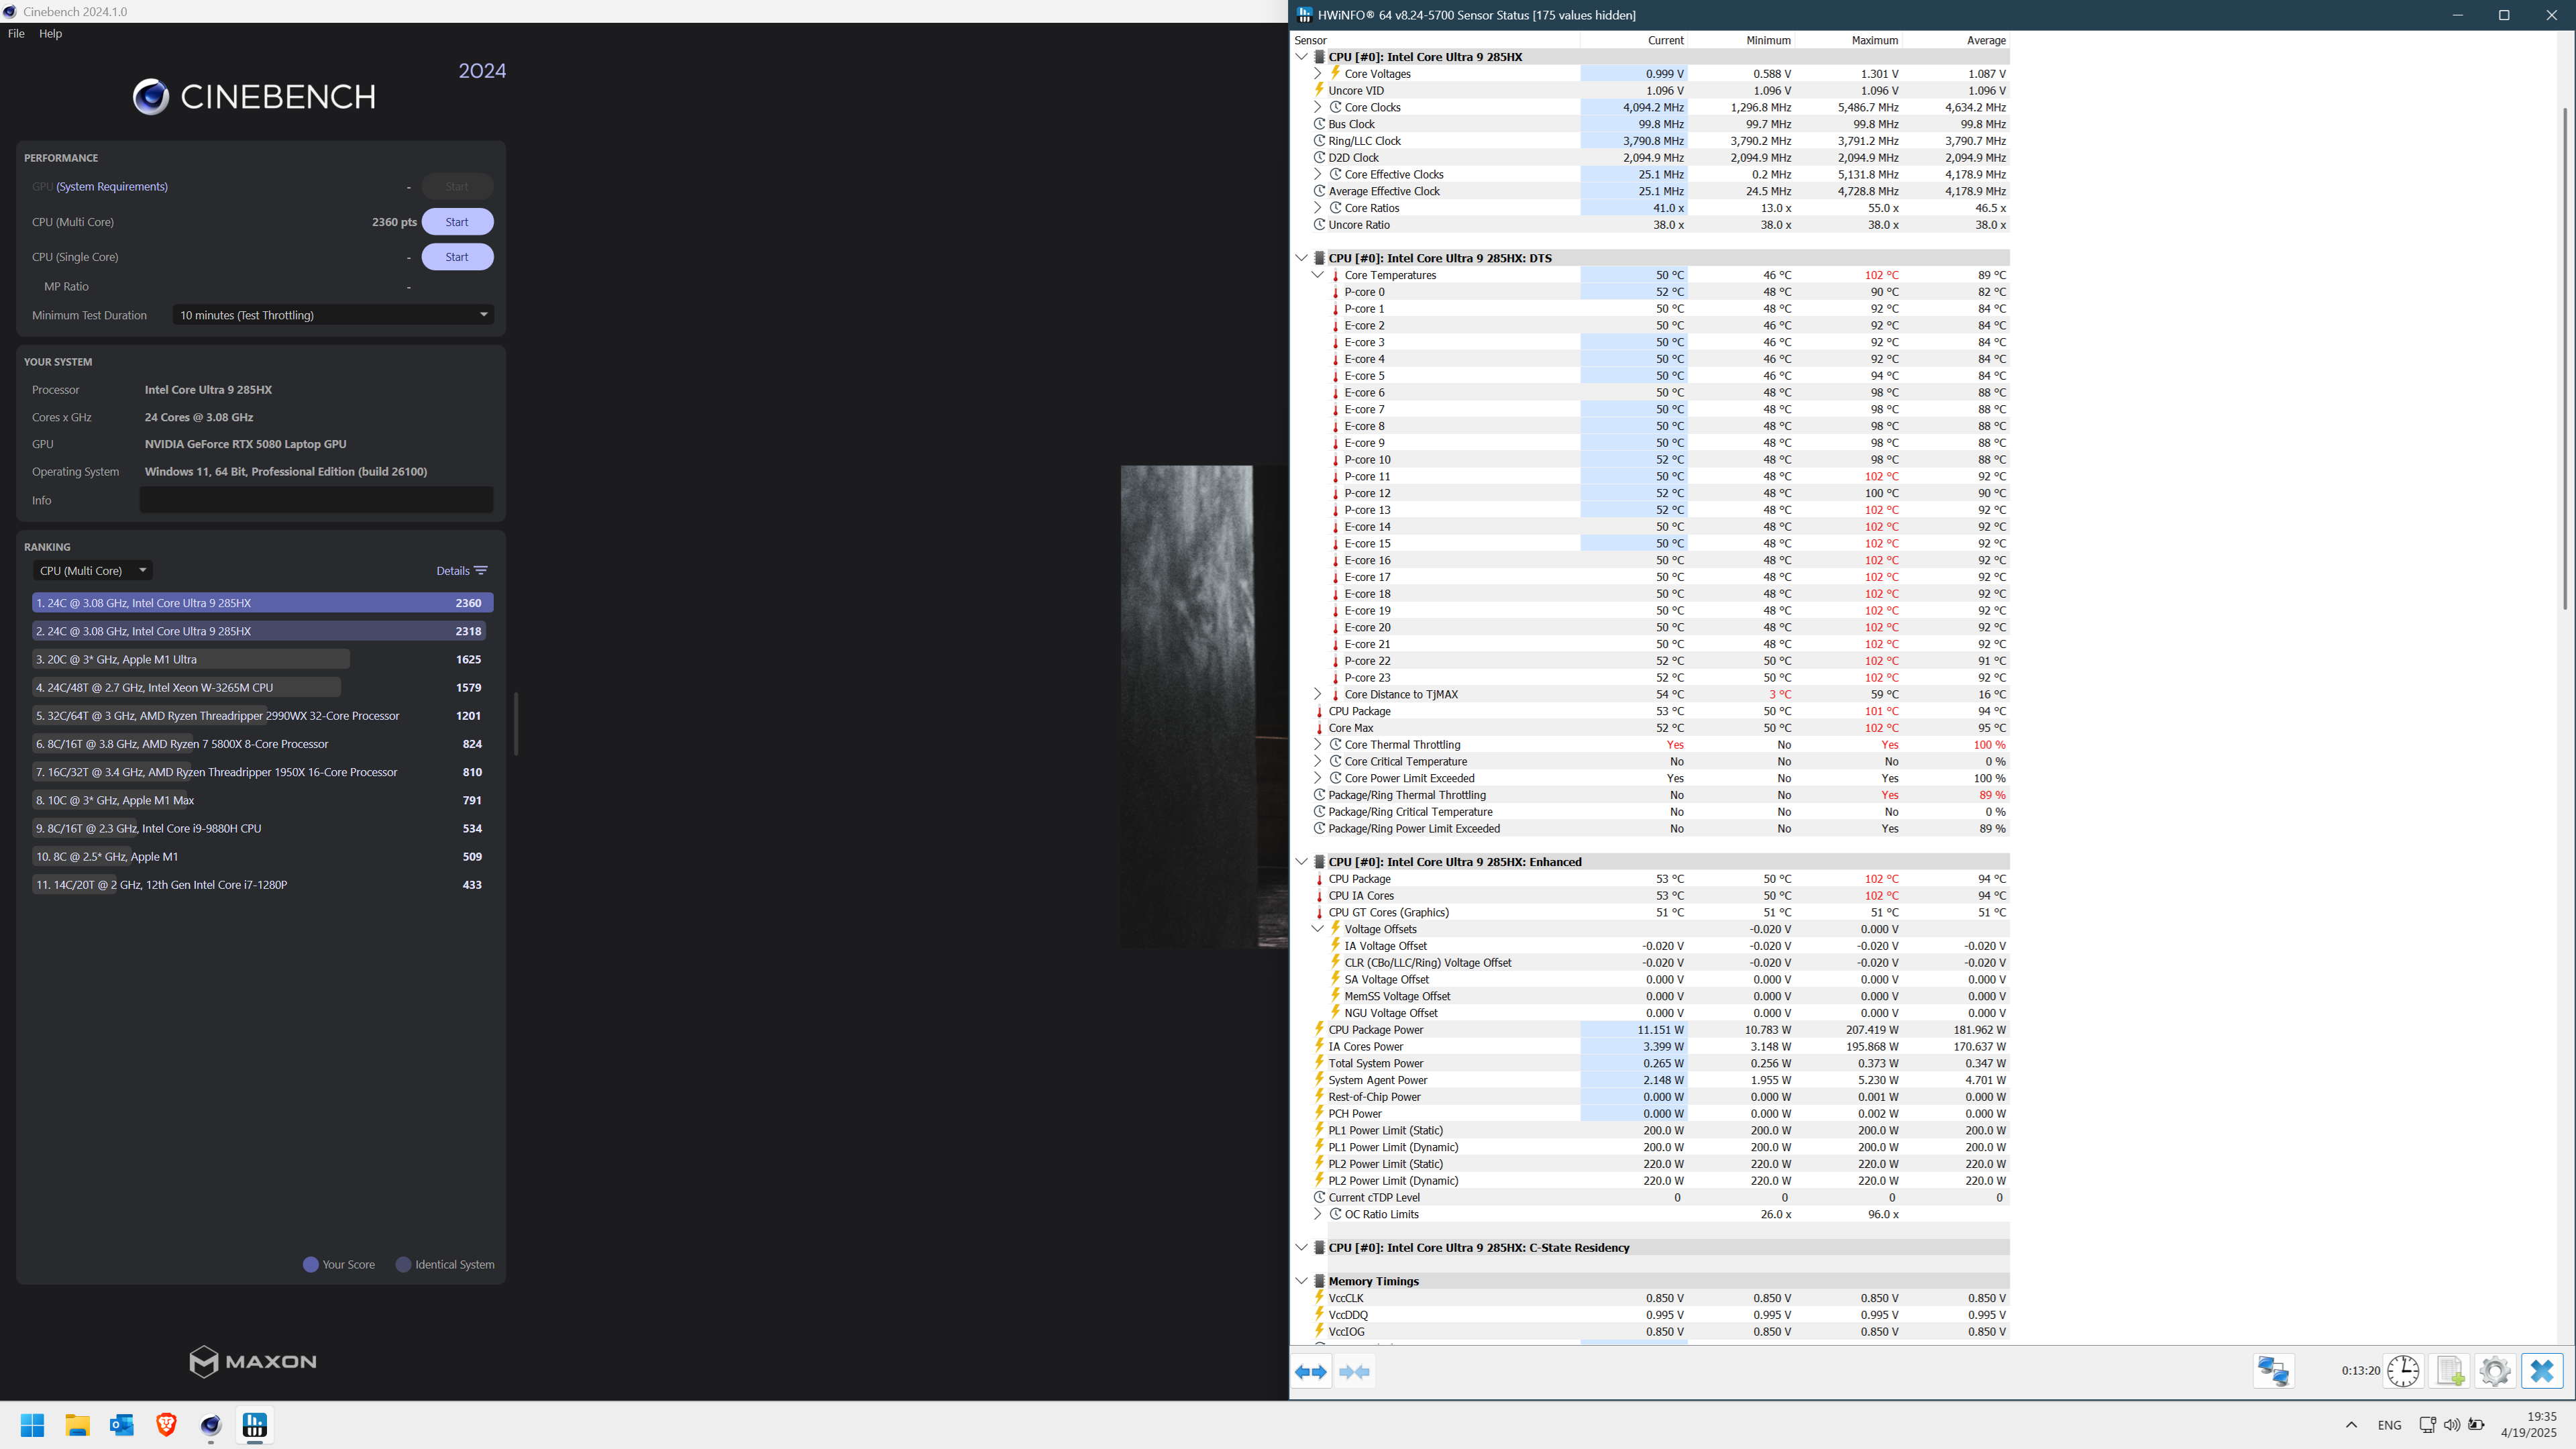Open Cinebench Help menu
The height and width of the screenshot is (1449, 2576).
[x=50, y=33]
